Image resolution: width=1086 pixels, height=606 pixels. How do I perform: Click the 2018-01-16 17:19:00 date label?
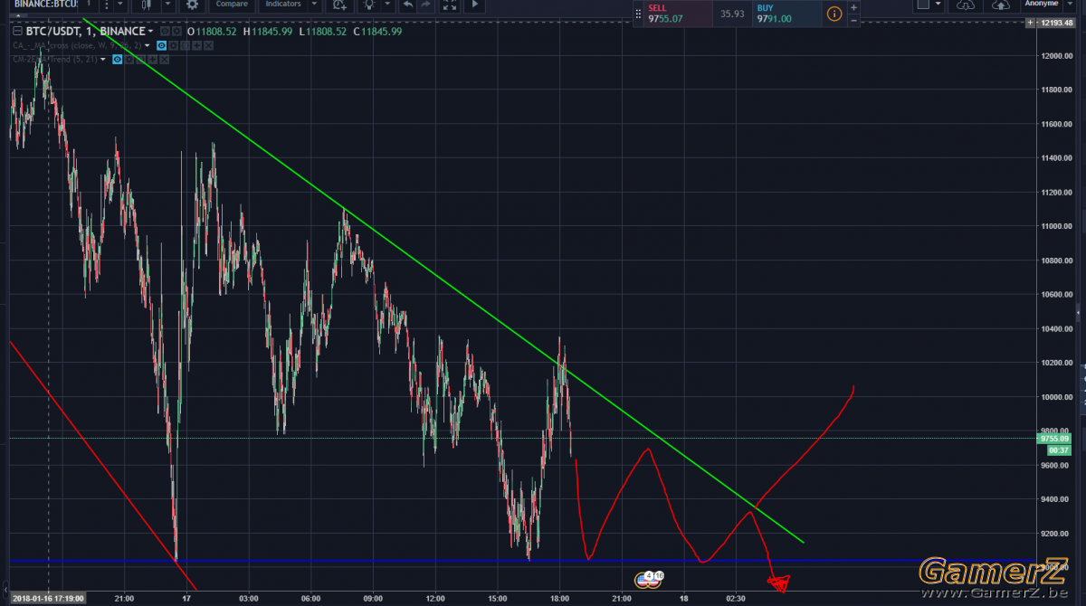[49, 598]
